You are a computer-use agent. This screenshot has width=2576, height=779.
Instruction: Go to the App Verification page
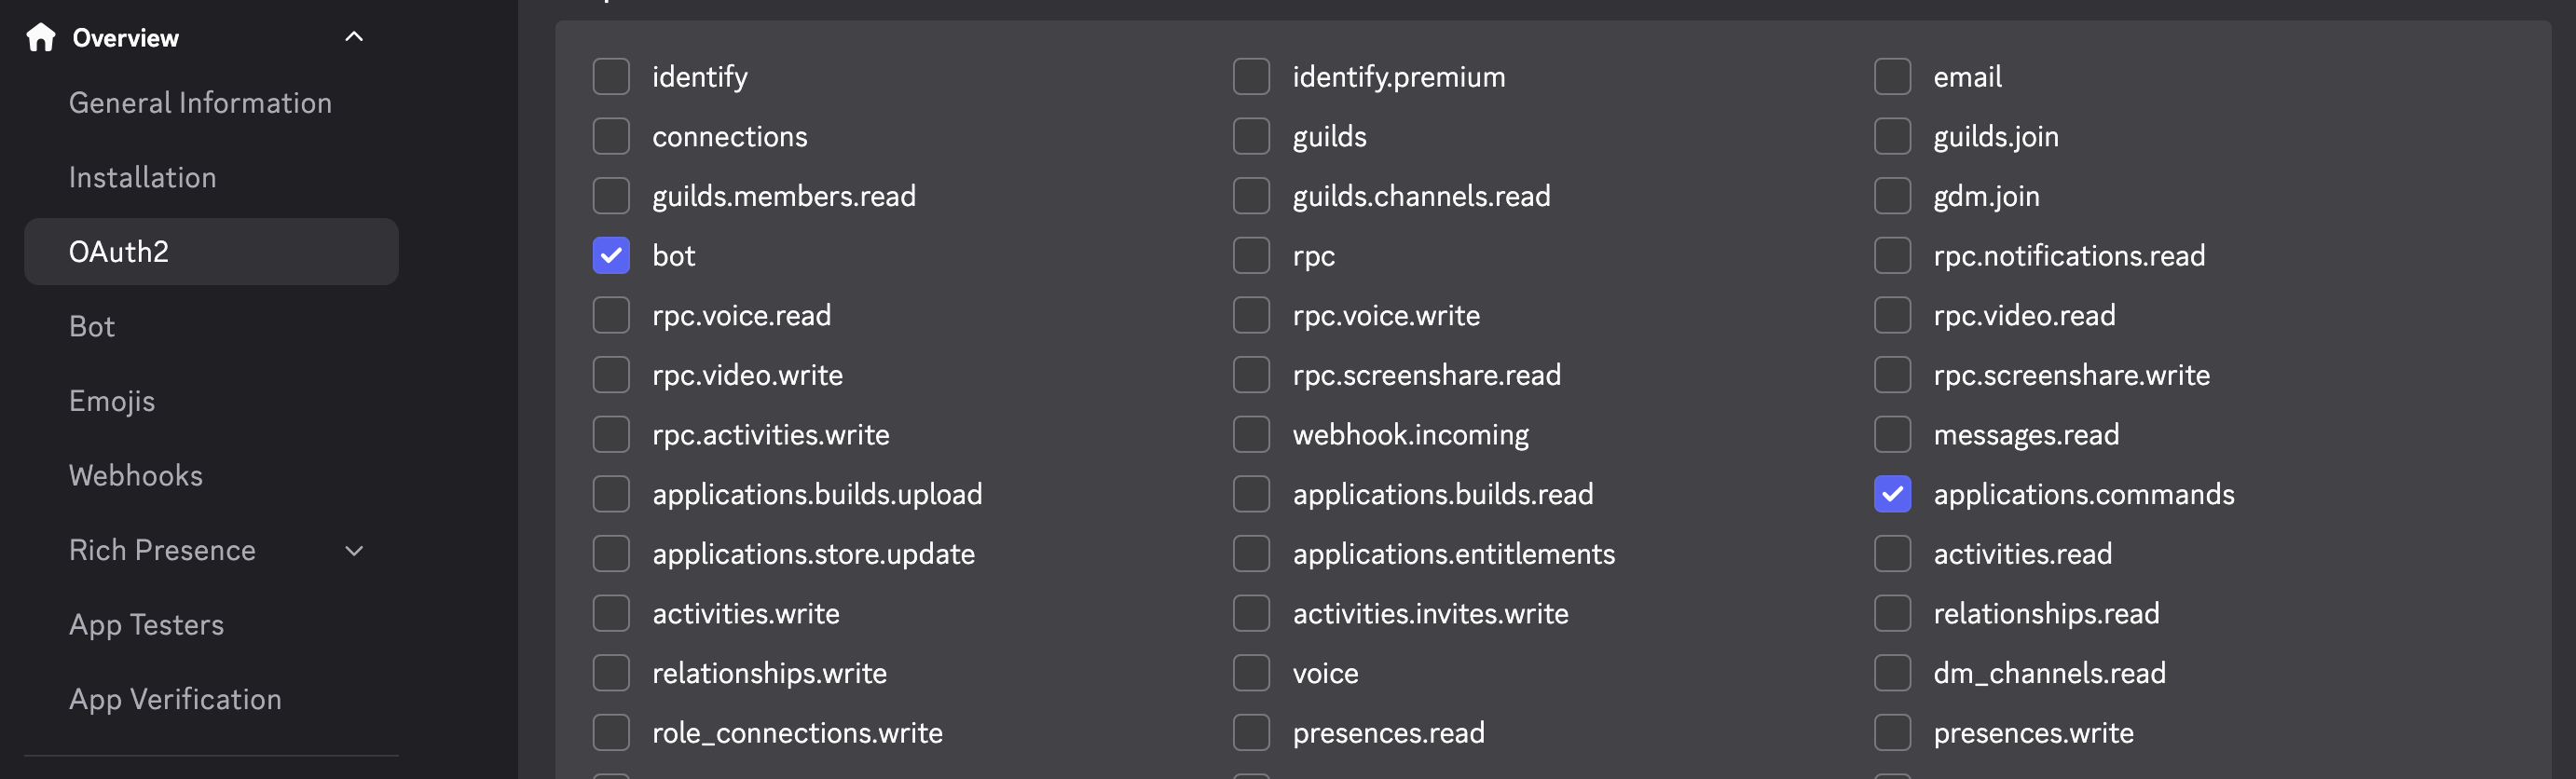tap(175, 698)
